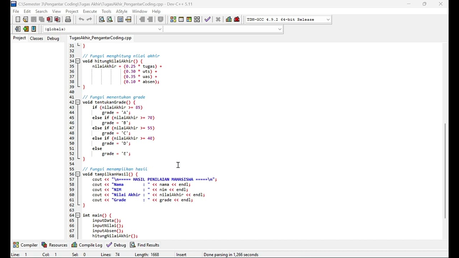Click the "grade = 'A';" code line
The image size is (459, 258).
click(116, 113)
